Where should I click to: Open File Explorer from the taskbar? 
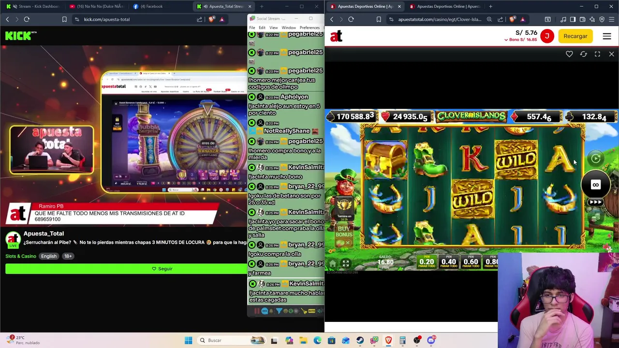point(303,340)
